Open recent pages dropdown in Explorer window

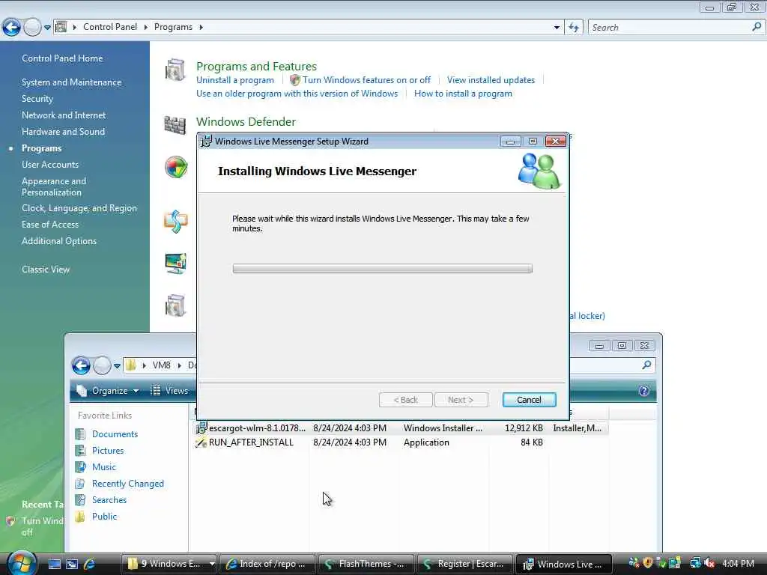(117, 365)
